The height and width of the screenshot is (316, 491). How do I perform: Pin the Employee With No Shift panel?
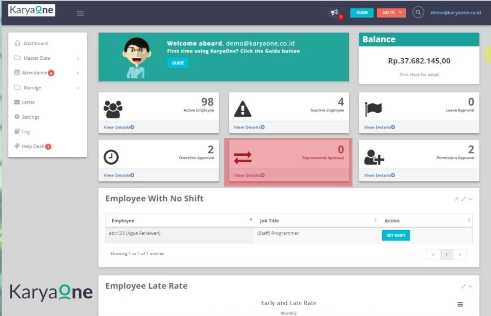457,199
